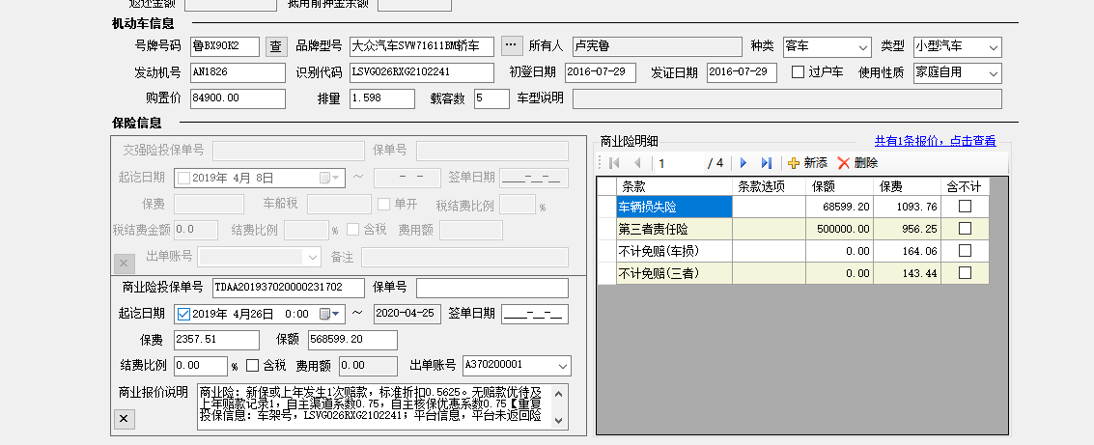Click 商业险 签单日期 field

click(535, 314)
